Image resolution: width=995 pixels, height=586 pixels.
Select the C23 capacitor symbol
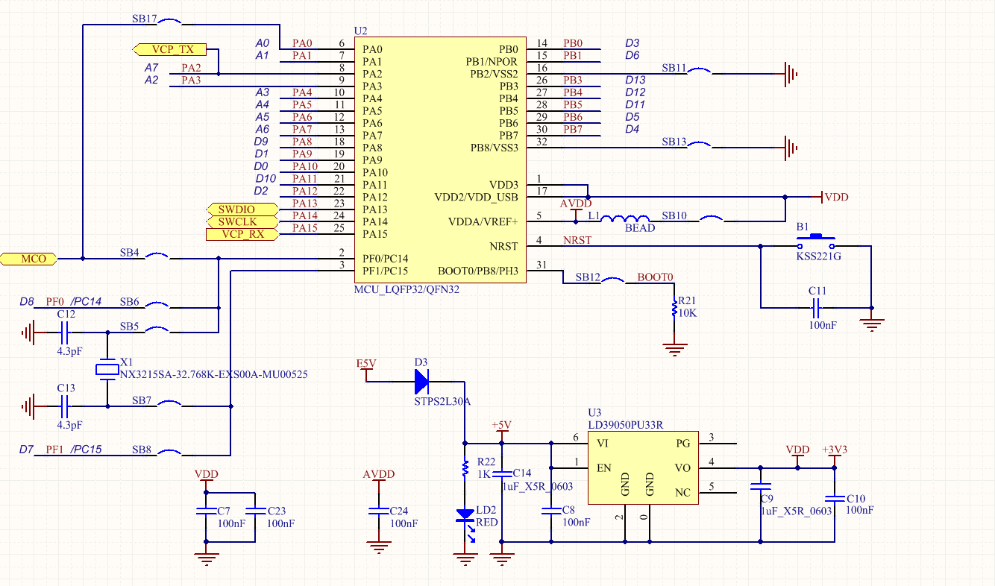point(255,511)
